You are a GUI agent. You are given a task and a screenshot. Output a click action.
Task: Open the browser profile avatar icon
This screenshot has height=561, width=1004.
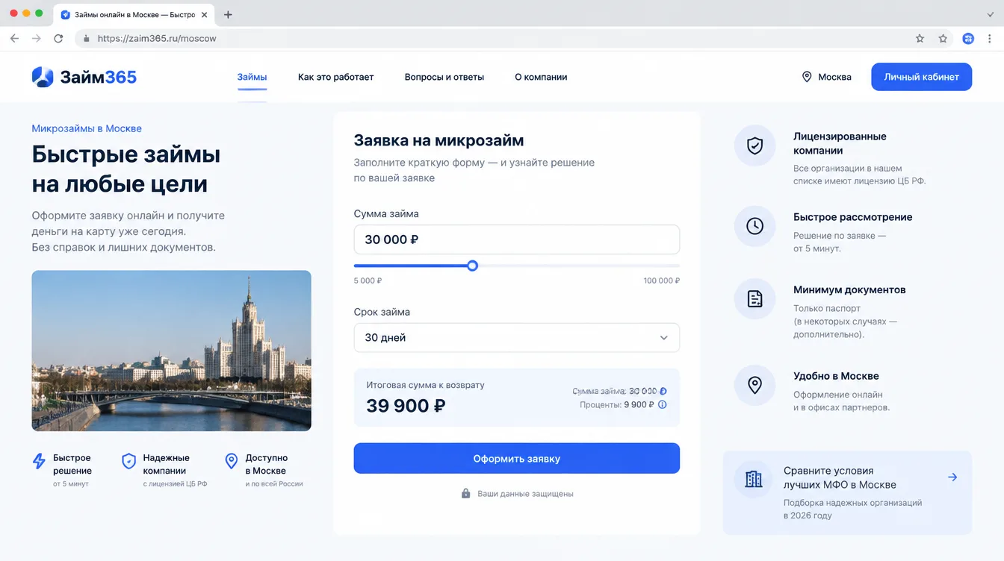point(968,38)
